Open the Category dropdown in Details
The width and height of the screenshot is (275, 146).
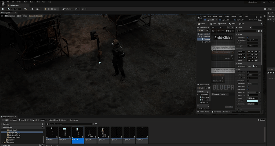pos(252,46)
